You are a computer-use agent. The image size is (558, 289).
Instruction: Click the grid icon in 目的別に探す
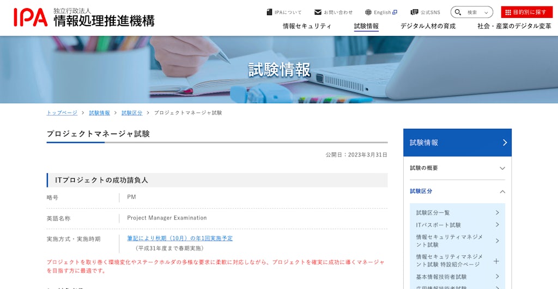coord(508,12)
